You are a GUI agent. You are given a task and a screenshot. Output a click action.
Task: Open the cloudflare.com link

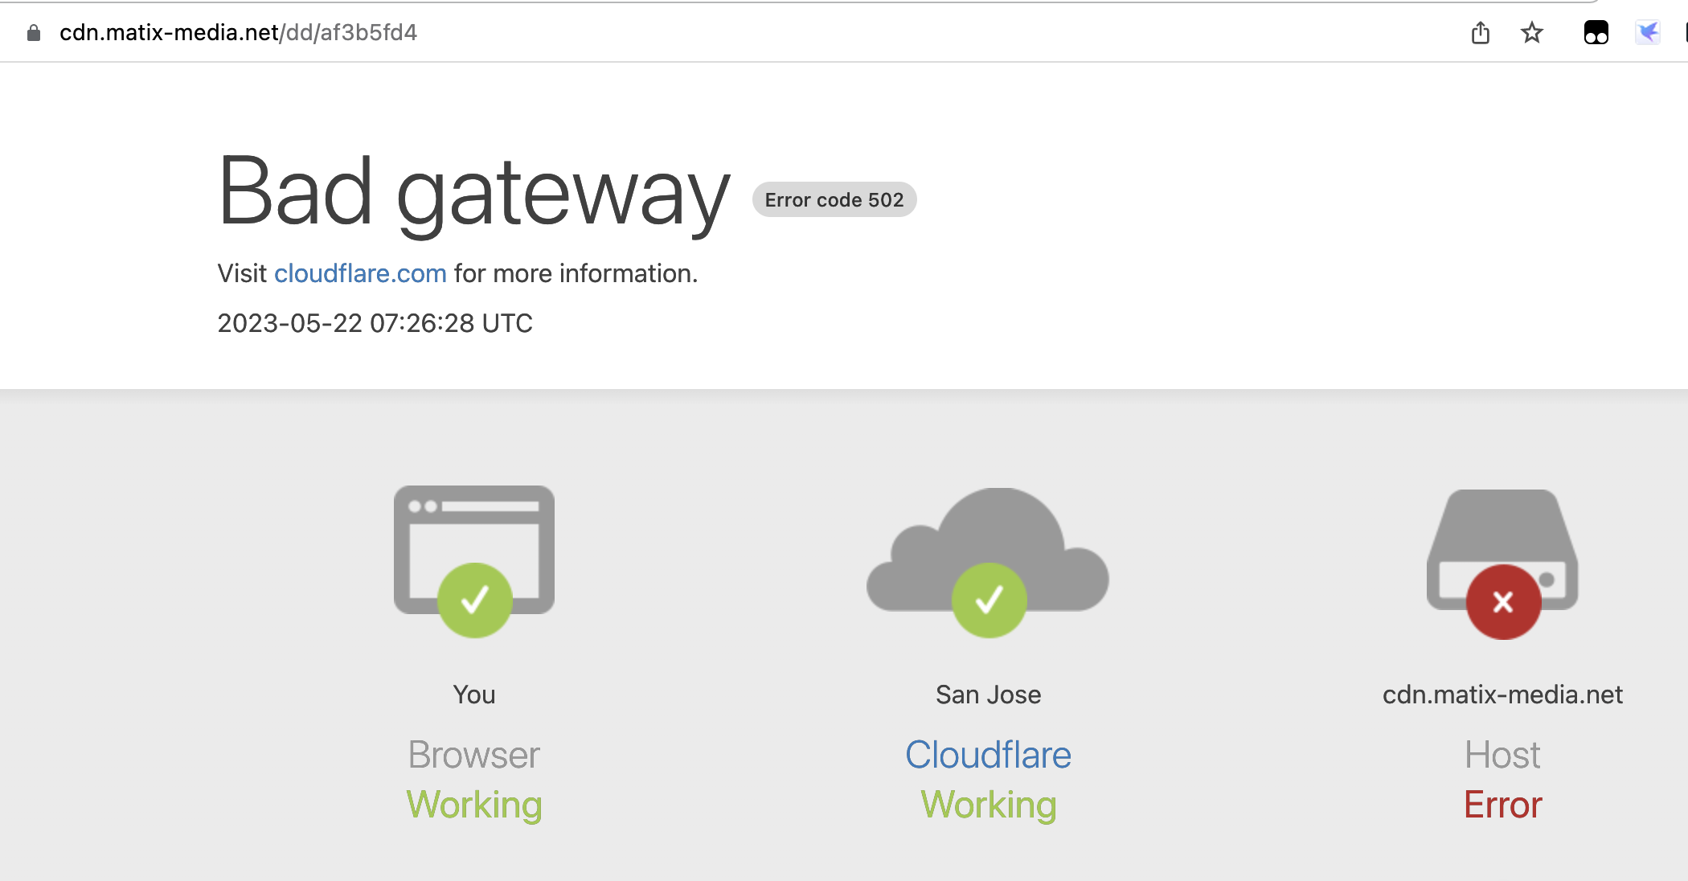coord(360,273)
